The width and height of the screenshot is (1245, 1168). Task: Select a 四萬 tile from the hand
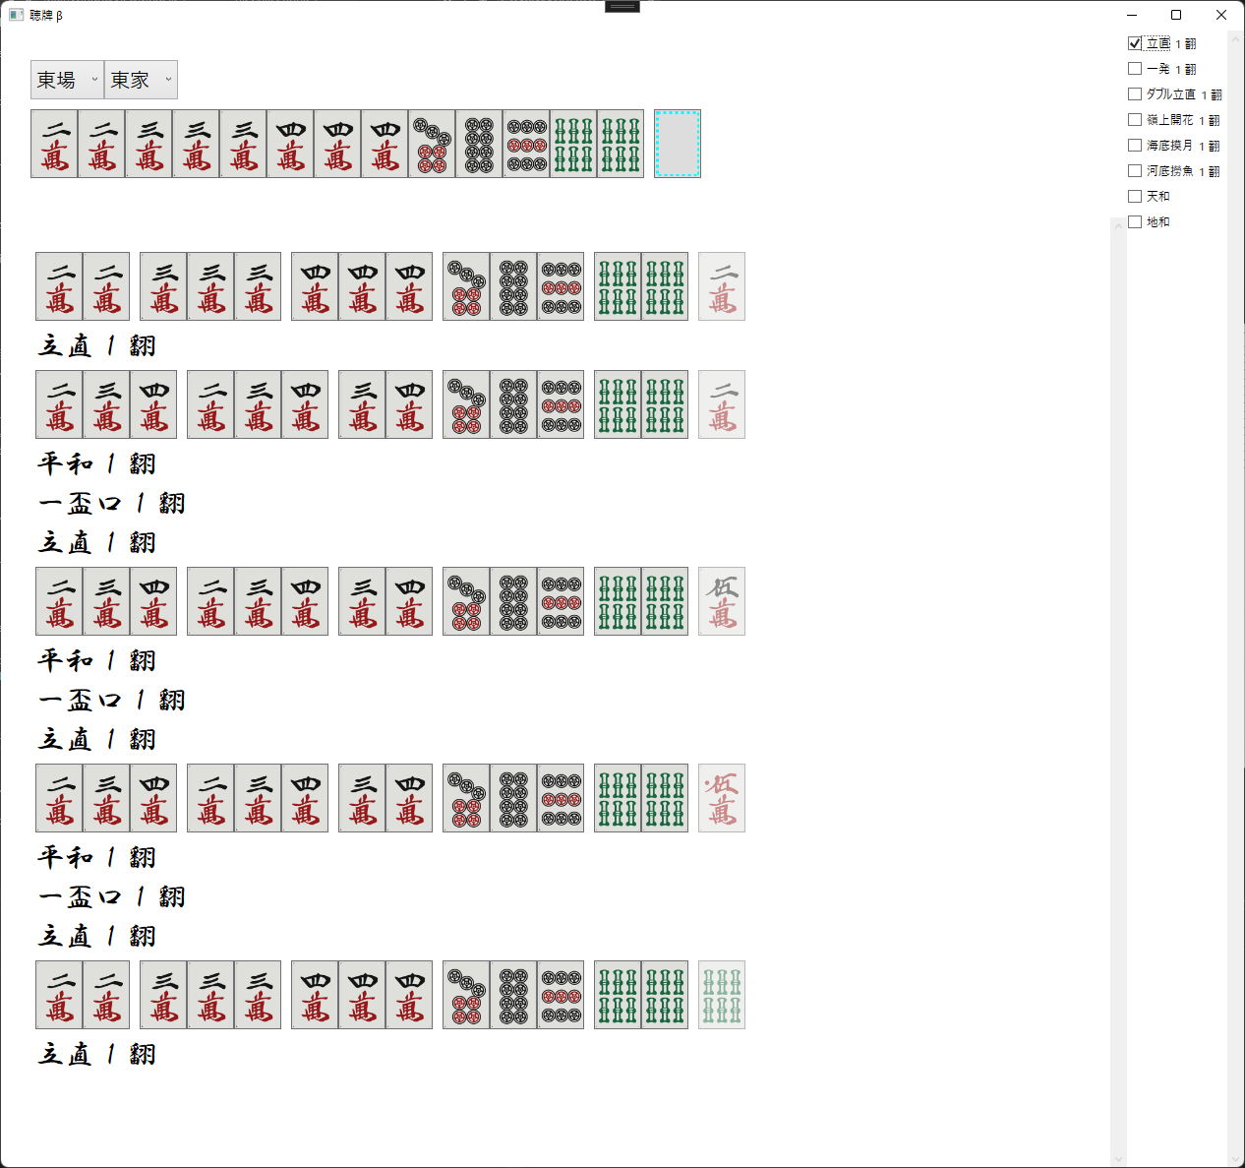click(290, 144)
